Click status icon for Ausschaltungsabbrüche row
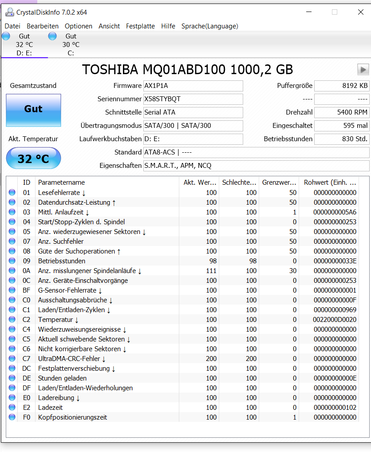The image size is (371, 452). (x=12, y=300)
